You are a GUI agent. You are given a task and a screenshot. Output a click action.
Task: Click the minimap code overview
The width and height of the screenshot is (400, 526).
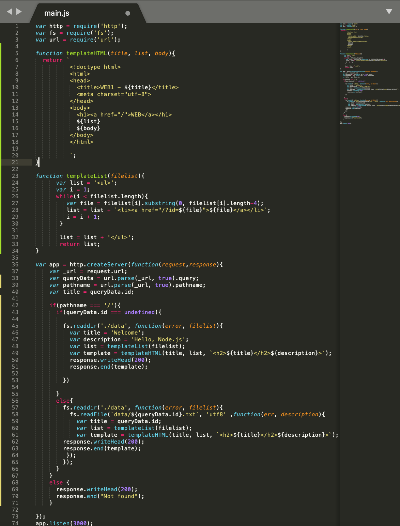click(370, 74)
